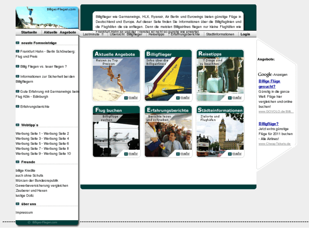The width and height of the screenshot is (309, 232).
Task: Click 'Billigflüge?' ad headline
Action: 269,123
